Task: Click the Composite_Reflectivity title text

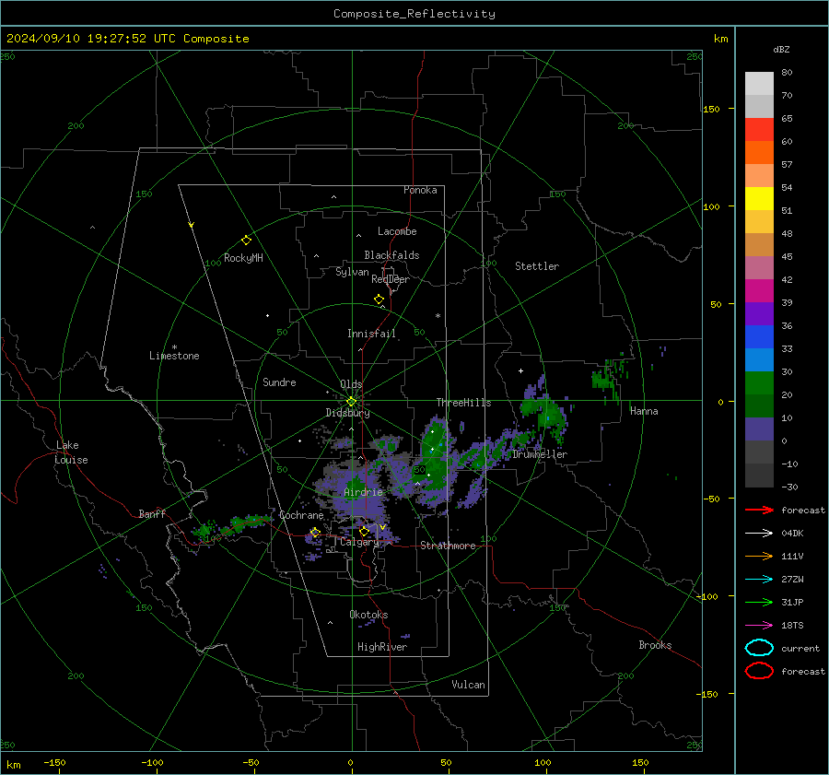Action: tap(414, 14)
